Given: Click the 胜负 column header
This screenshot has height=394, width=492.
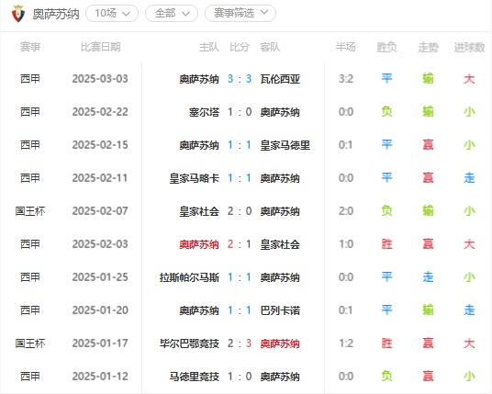Looking at the screenshot, I should [x=386, y=47].
